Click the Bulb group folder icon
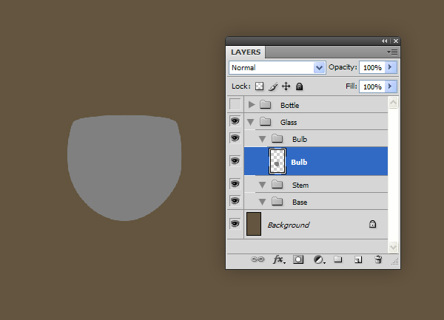 click(x=277, y=138)
